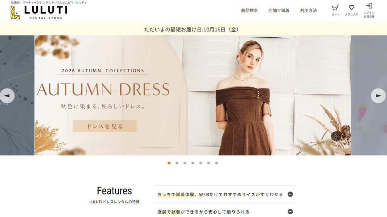Advance carousel with right arrow
The image size is (387, 217).
378,96
